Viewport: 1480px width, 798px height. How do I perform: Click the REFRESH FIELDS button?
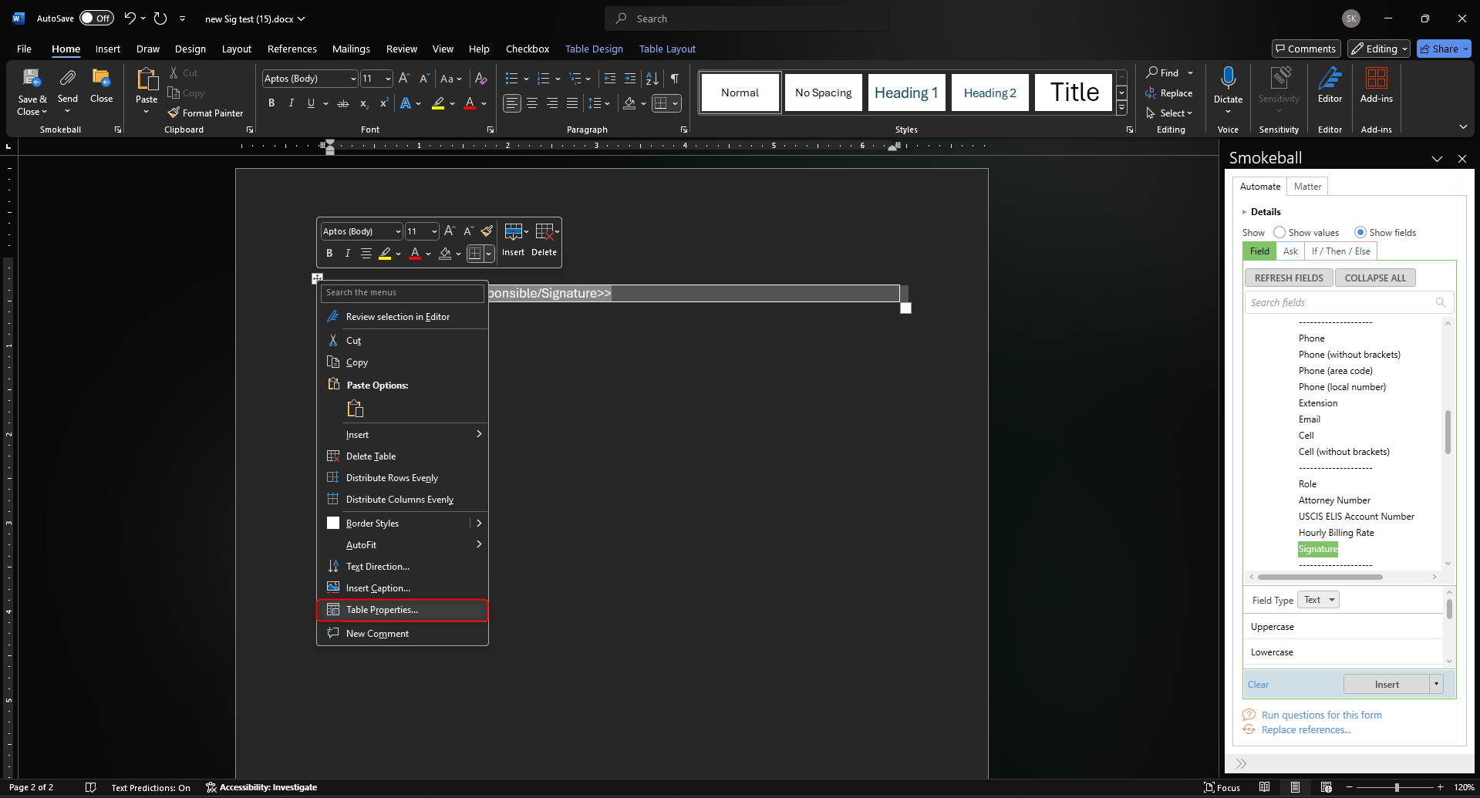[x=1288, y=278]
